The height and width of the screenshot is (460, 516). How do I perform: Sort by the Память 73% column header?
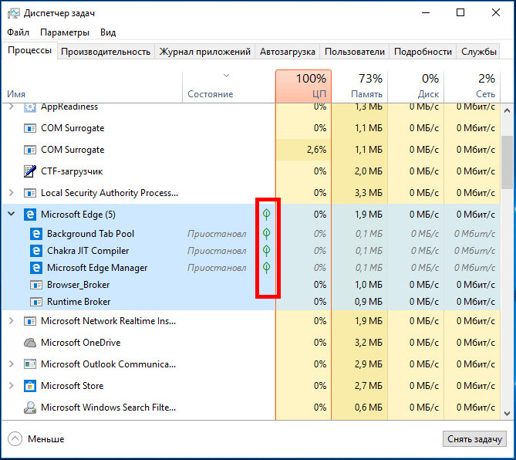pyautogui.click(x=359, y=86)
